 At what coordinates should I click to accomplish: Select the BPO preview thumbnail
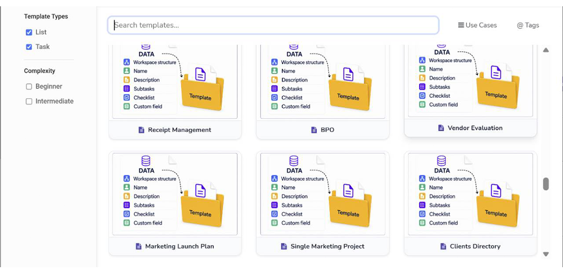(x=323, y=82)
